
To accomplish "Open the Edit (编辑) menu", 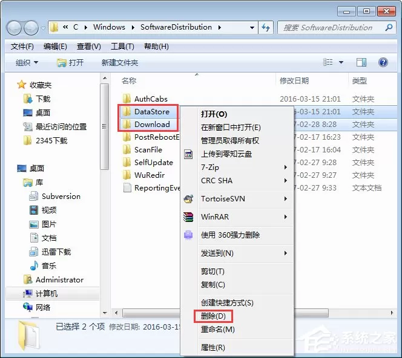I will [x=55, y=47].
